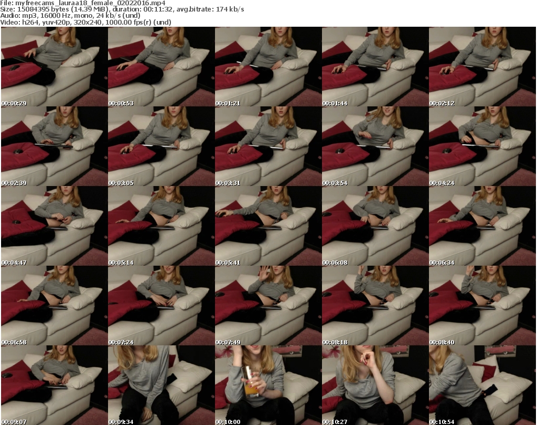Pick the thumbnail timestamped 00:09:34

click(162, 385)
